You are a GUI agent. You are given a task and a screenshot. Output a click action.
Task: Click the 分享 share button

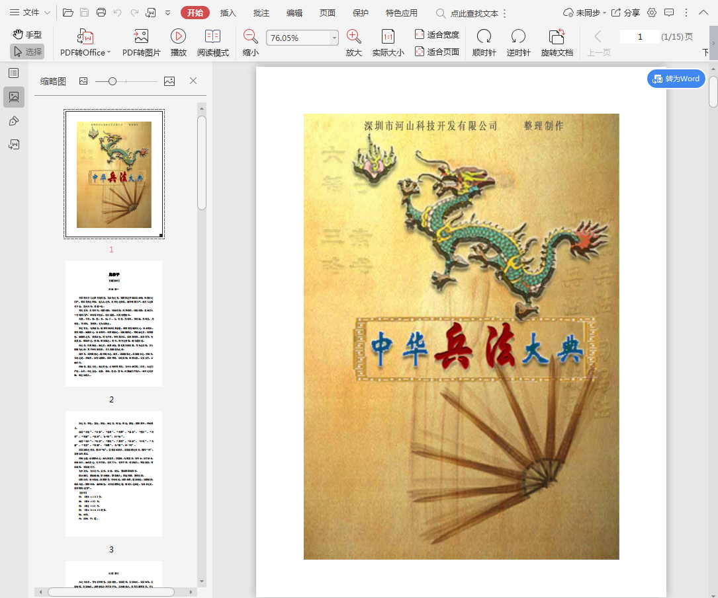pyautogui.click(x=625, y=13)
